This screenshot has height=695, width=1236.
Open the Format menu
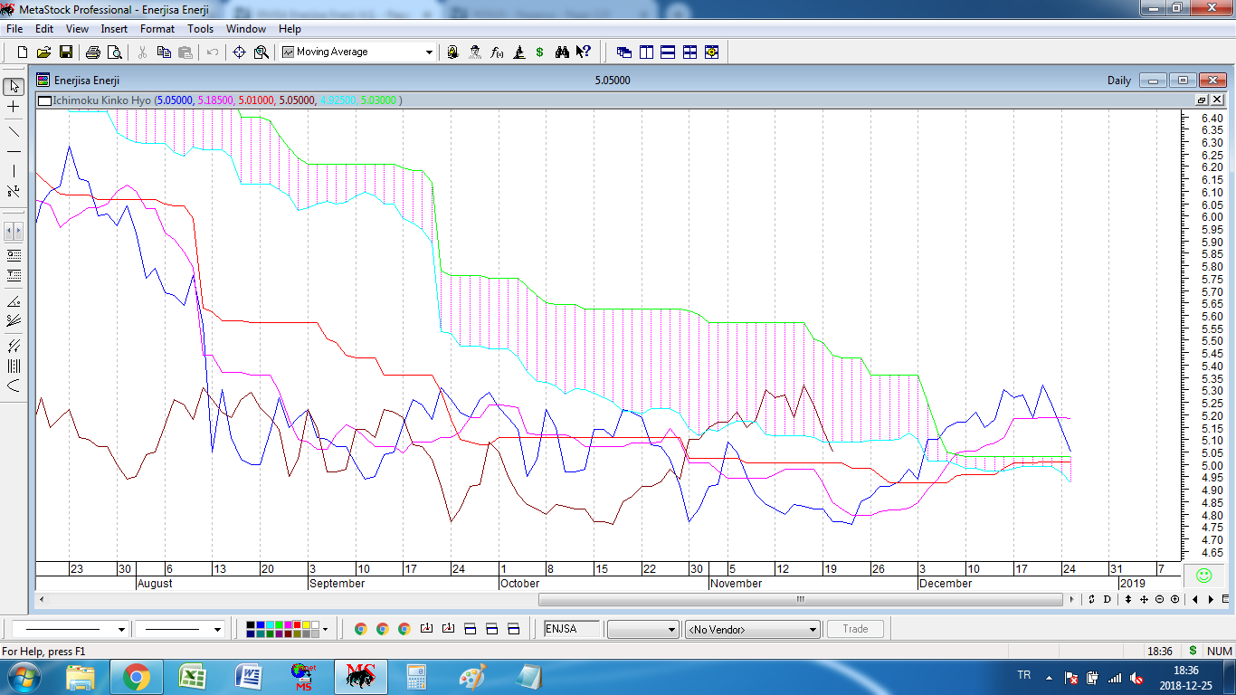click(x=157, y=29)
